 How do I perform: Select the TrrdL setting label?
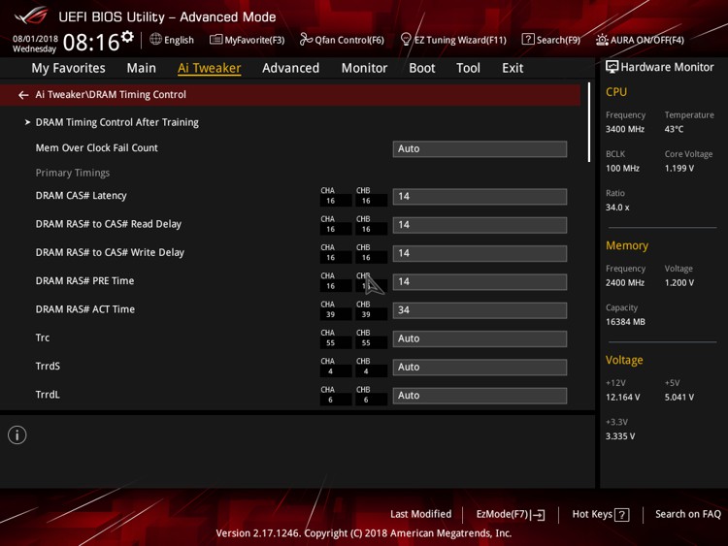[48, 395]
